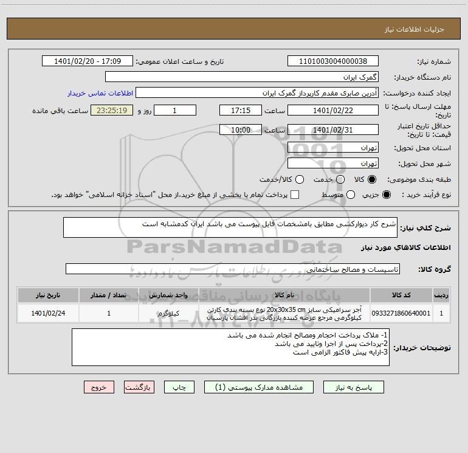Click the requester field آدرین صابری مقدم
This screenshot has width=468, height=453.
click(x=257, y=93)
